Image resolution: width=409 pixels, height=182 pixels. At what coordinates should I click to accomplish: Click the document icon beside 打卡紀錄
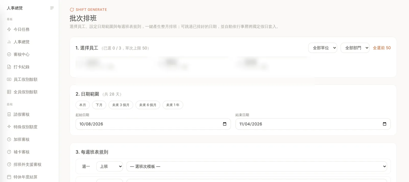9,67
